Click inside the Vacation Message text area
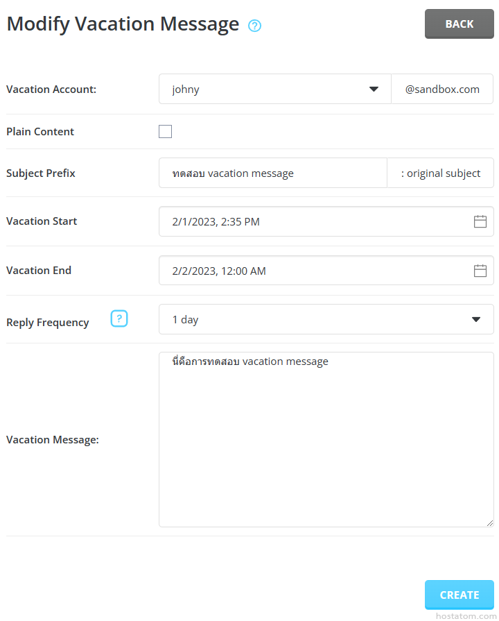 pyautogui.click(x=326, y=444)
